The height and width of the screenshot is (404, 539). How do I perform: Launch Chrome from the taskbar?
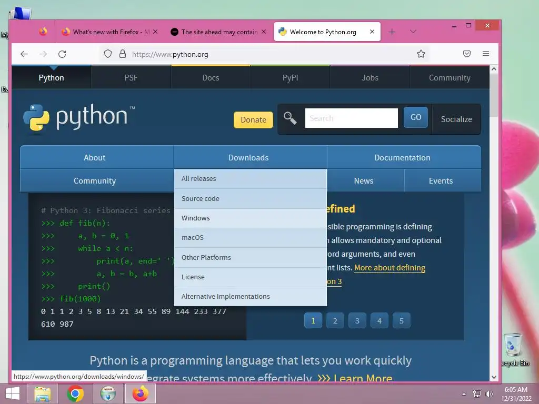tap(75, 393)
